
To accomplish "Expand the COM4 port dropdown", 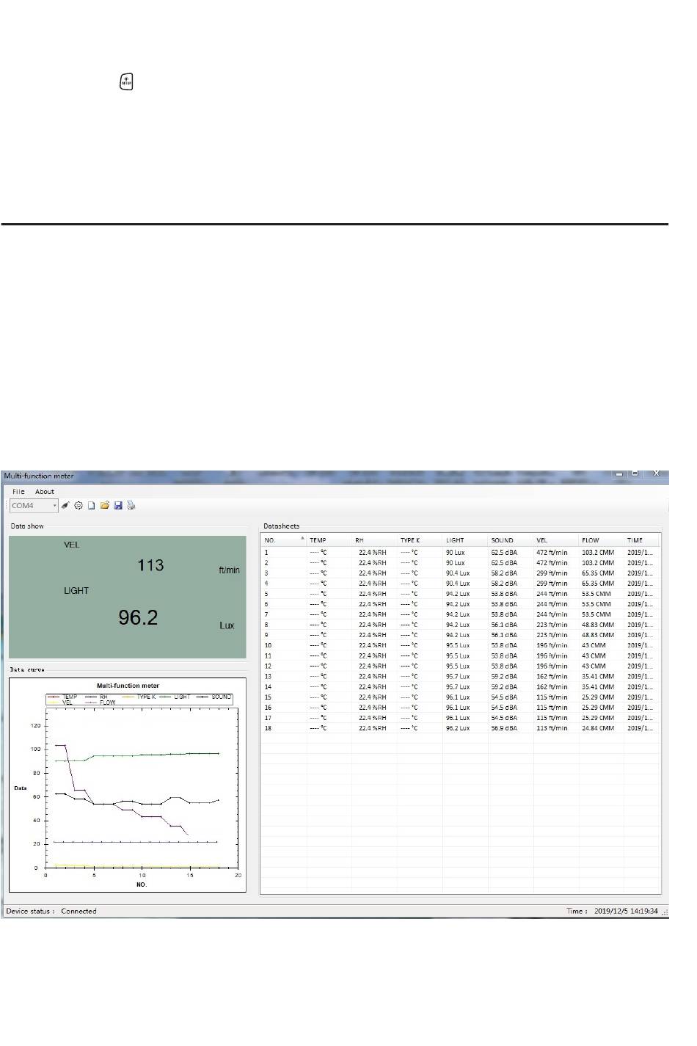I will tap(54, 506).
